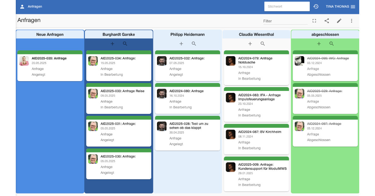Click the pencil edit icon

[339, 21]
